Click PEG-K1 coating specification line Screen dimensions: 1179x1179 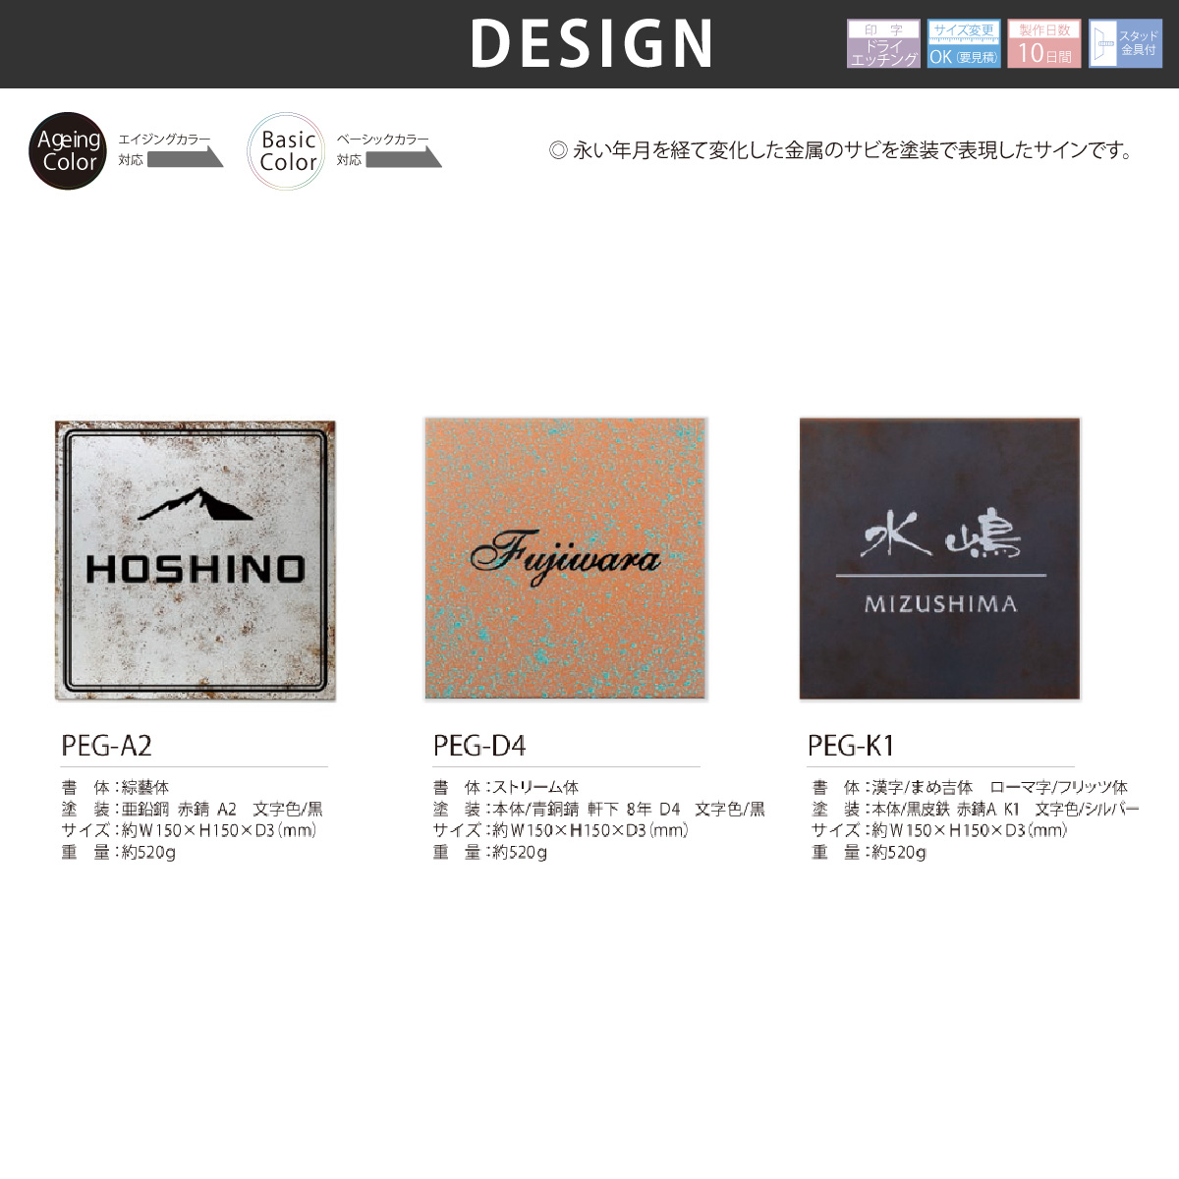[976, 809]
